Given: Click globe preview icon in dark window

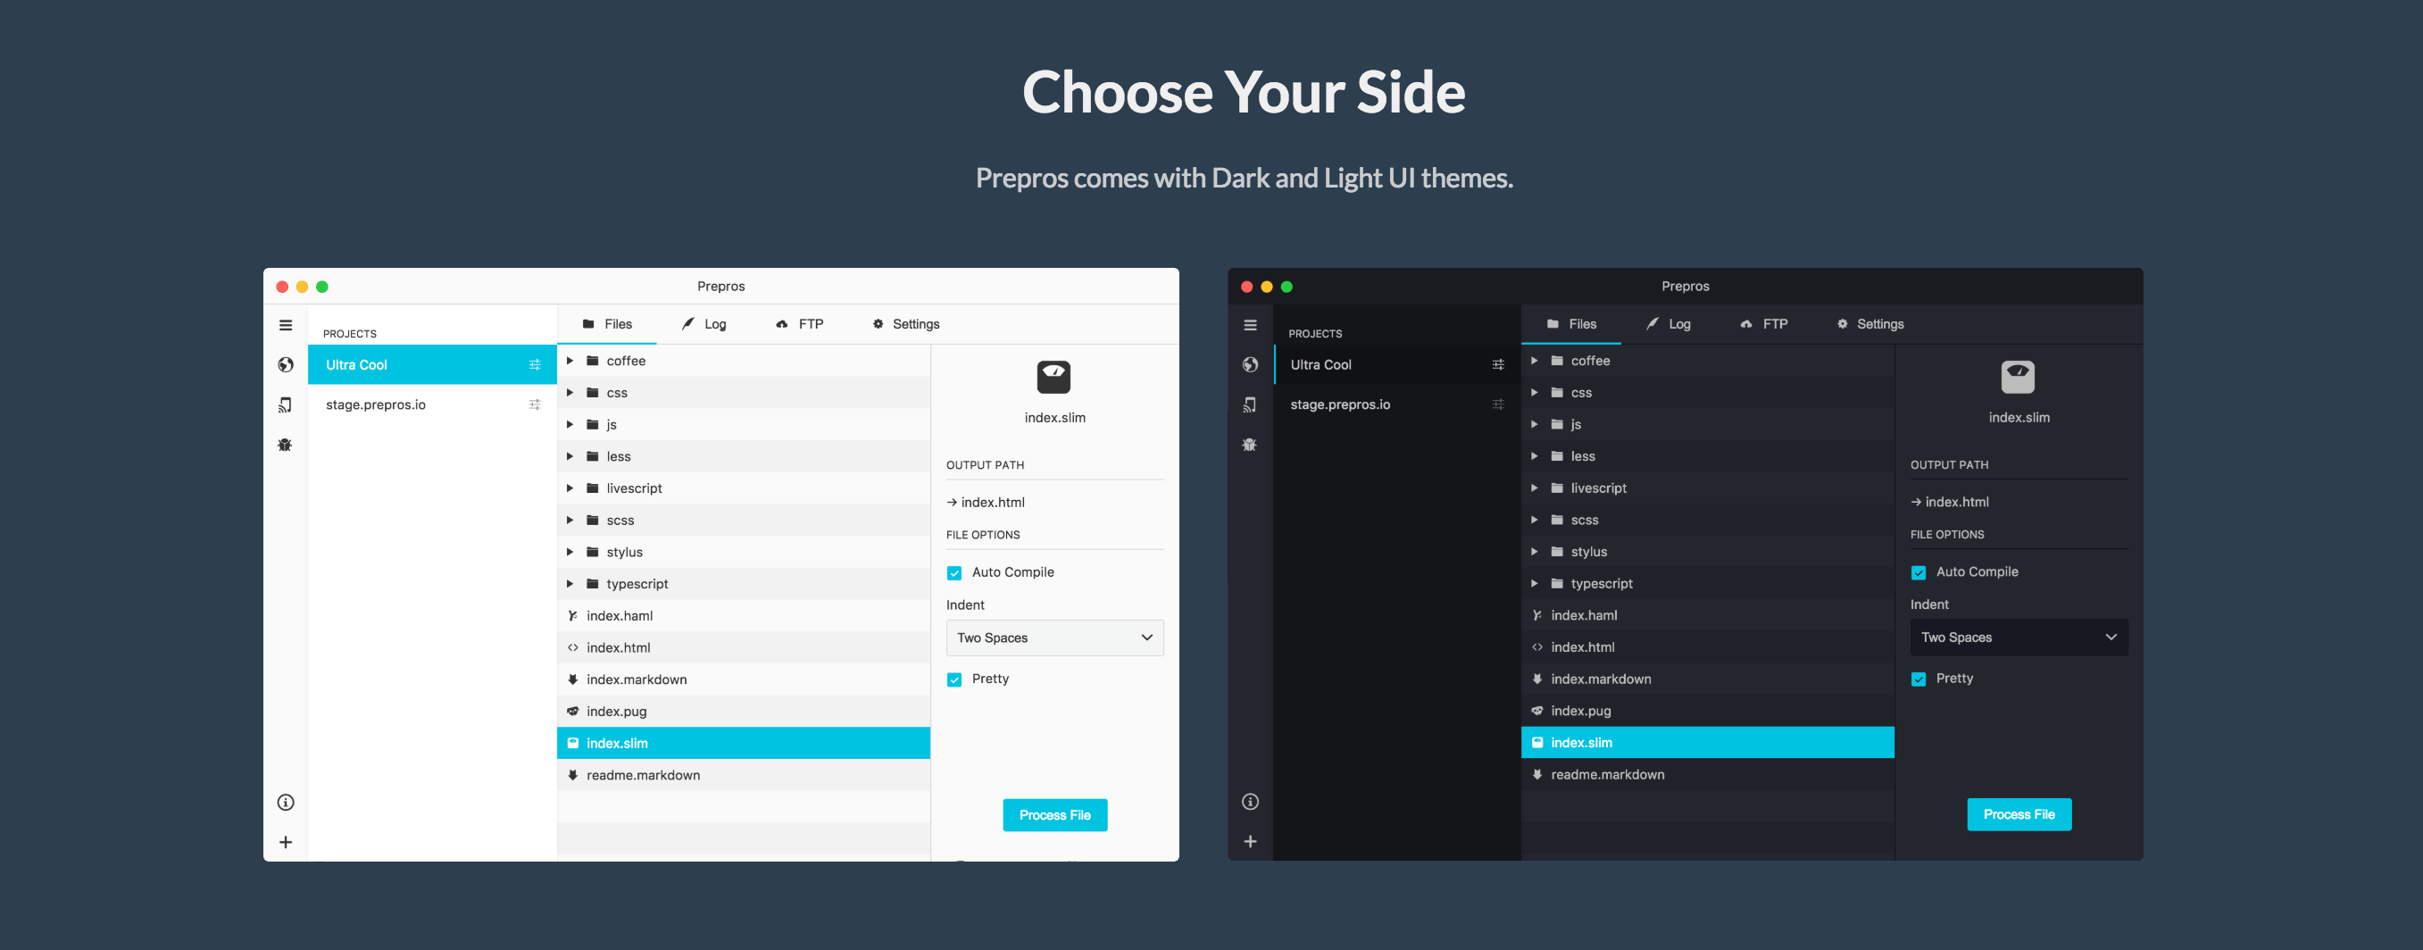Looking at the screenshot, I should click(x=1250, y=365).
